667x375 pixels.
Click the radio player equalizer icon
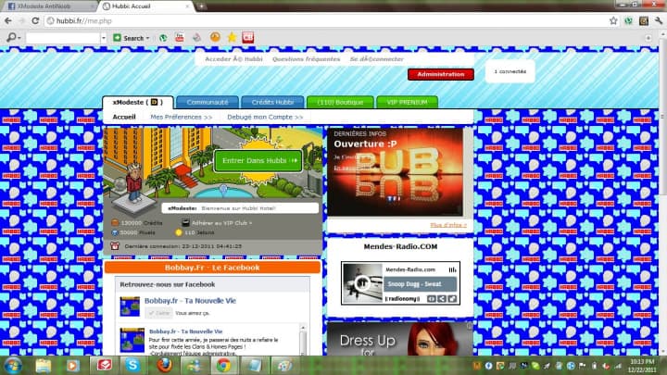(x=452, y=269)
